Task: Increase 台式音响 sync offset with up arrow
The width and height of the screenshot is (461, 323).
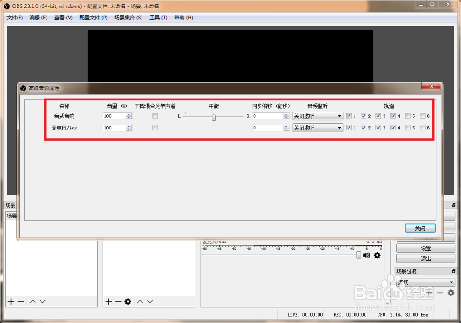Action: click(x=286, y=114)
